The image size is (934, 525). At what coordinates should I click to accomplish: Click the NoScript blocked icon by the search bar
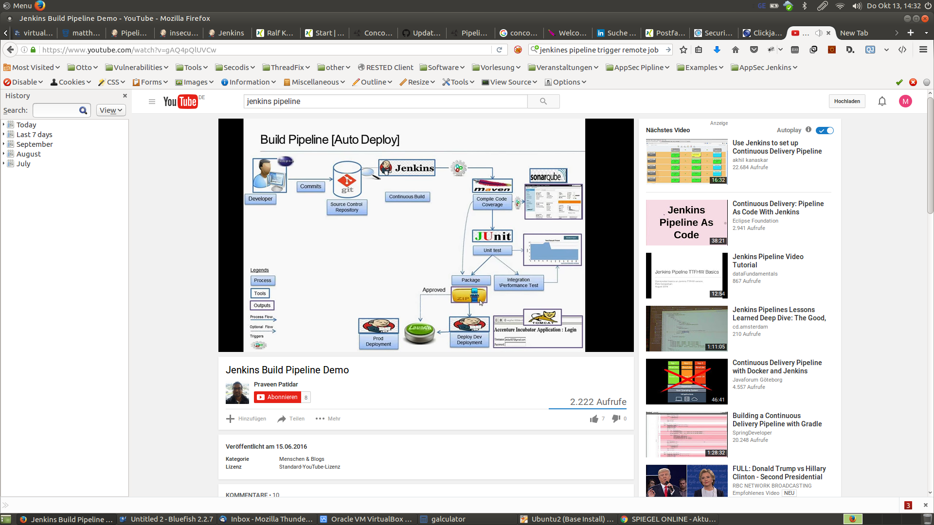click(x=518, y=50)
